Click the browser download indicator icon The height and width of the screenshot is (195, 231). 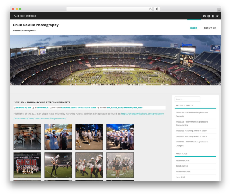pos(157,9)
